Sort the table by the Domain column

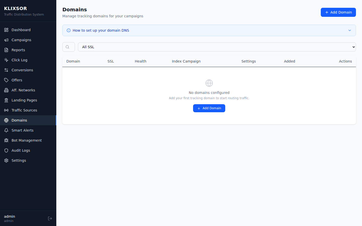[73, 61]
